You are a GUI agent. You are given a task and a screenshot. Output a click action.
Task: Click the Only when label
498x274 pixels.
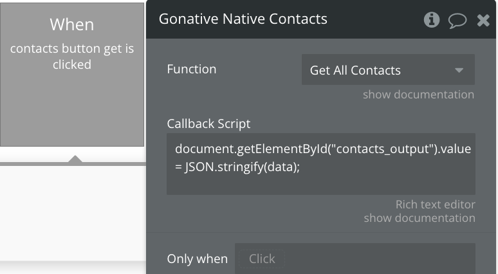click(x=198, y=259)
